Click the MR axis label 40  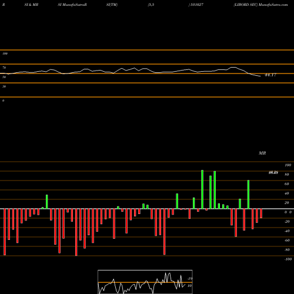click(x=287, y=193)
